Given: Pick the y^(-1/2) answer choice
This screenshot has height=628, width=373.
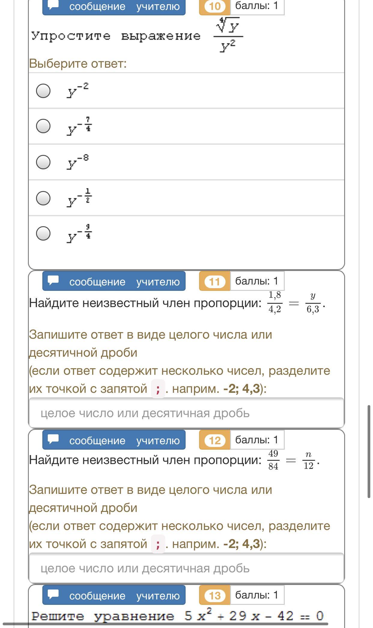Looking at the screenshot, I should pos(43,198).
